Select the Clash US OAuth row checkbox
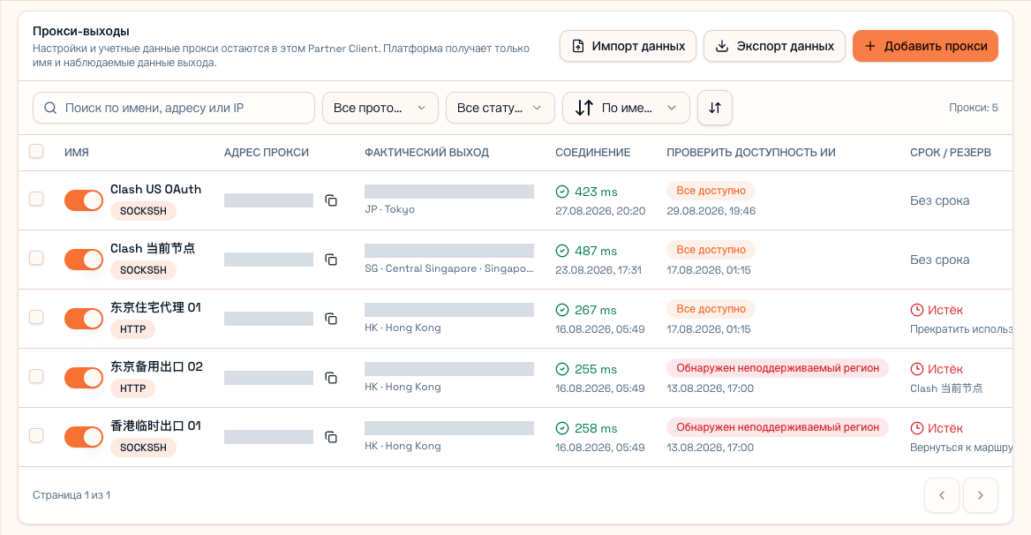The height and width of the screenshot is (535, 1031). [x=36, y=199]
